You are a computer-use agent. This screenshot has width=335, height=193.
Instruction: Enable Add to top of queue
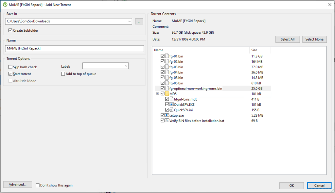point(63,74)
